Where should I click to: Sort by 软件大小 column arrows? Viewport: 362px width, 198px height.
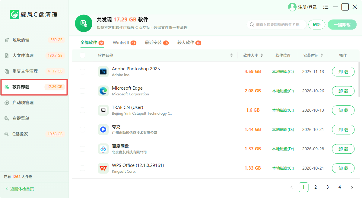262,55
